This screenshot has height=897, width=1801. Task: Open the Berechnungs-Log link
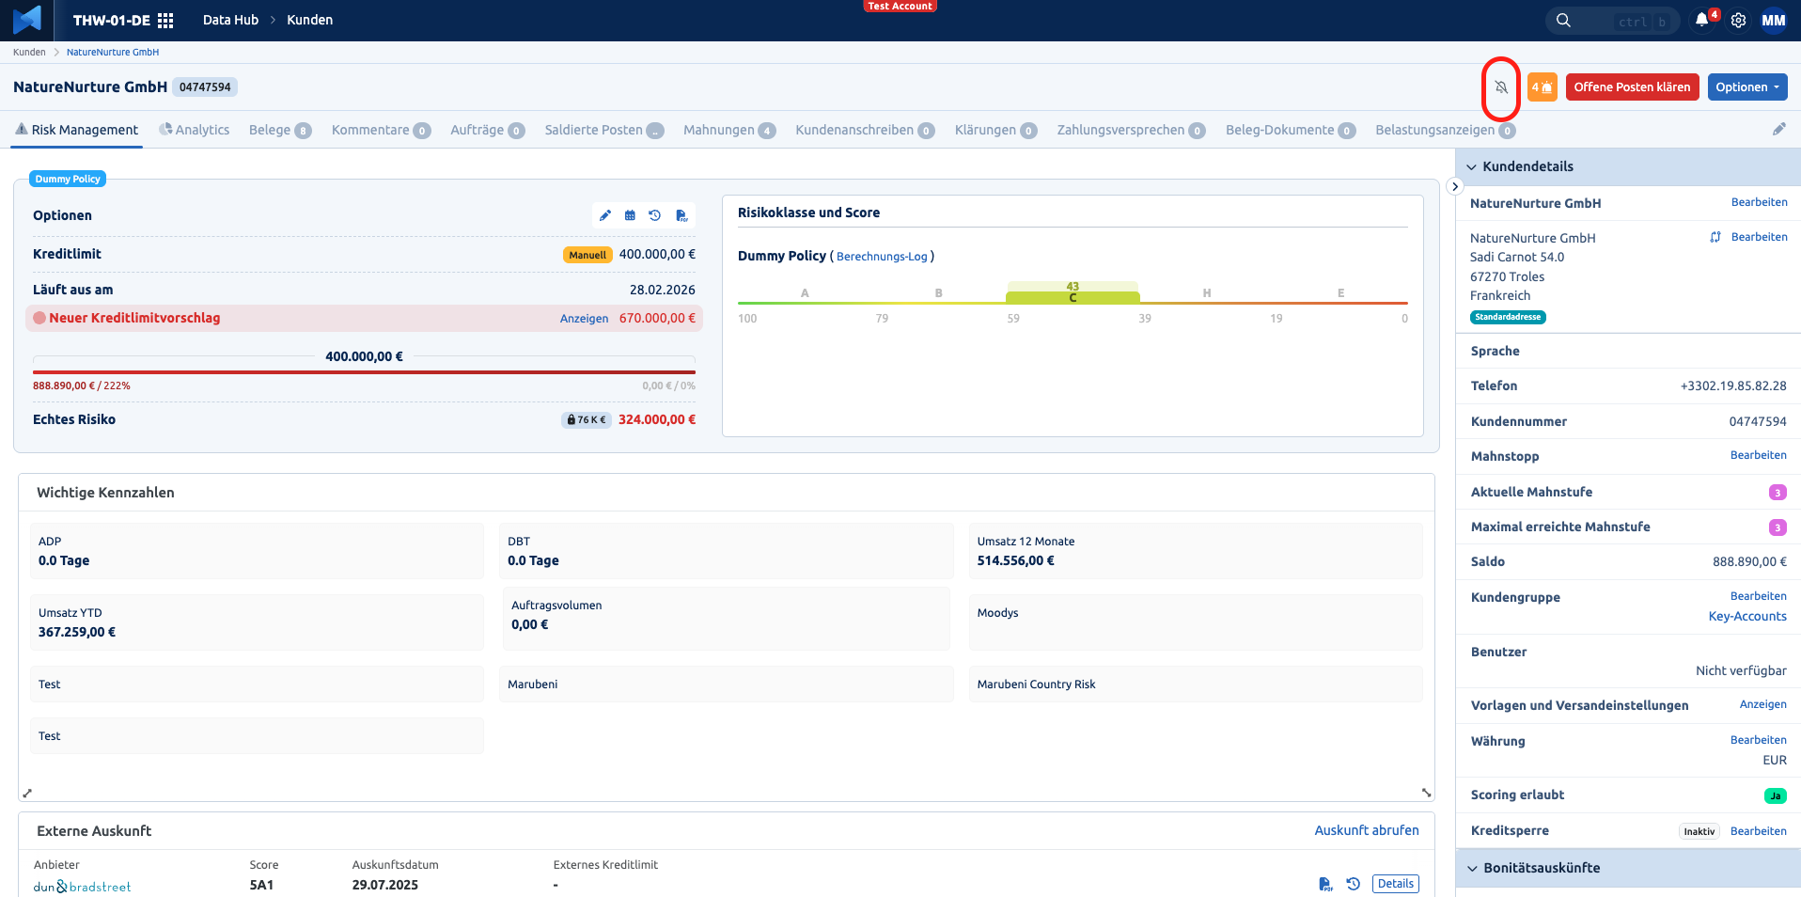click(x=882, y=257)
